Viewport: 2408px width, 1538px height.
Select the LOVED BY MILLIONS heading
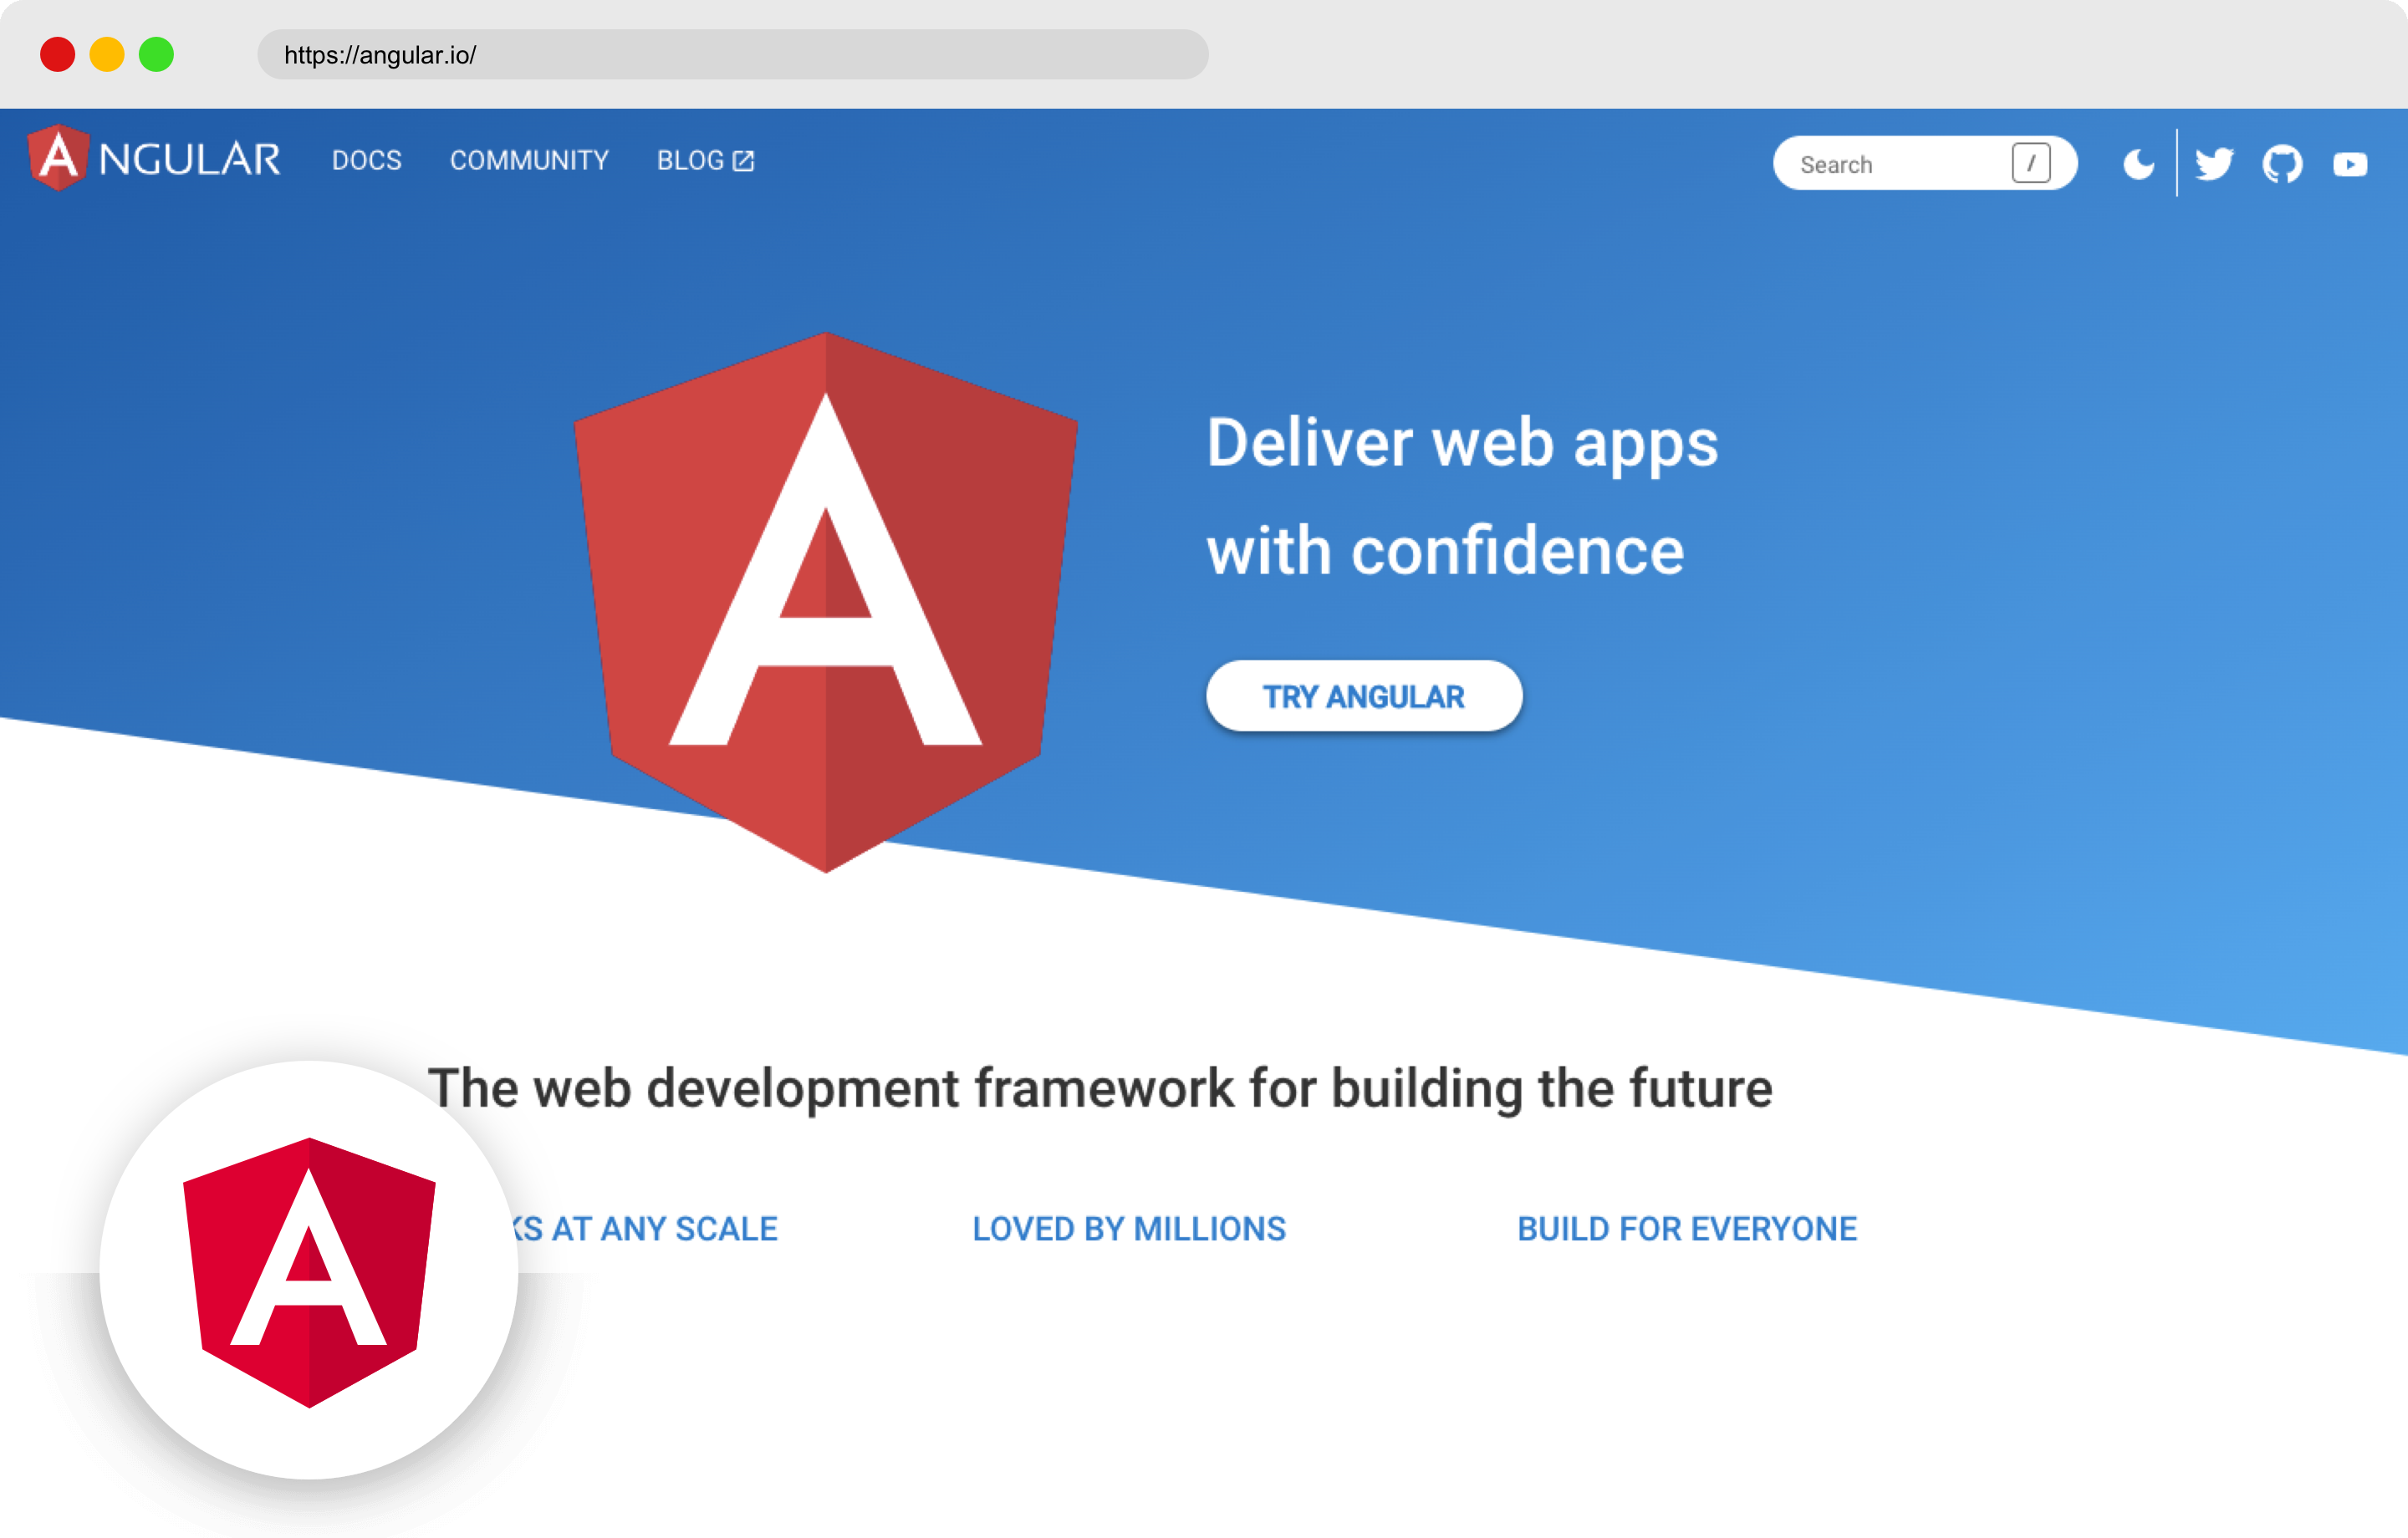[x=1129, y=1228]
